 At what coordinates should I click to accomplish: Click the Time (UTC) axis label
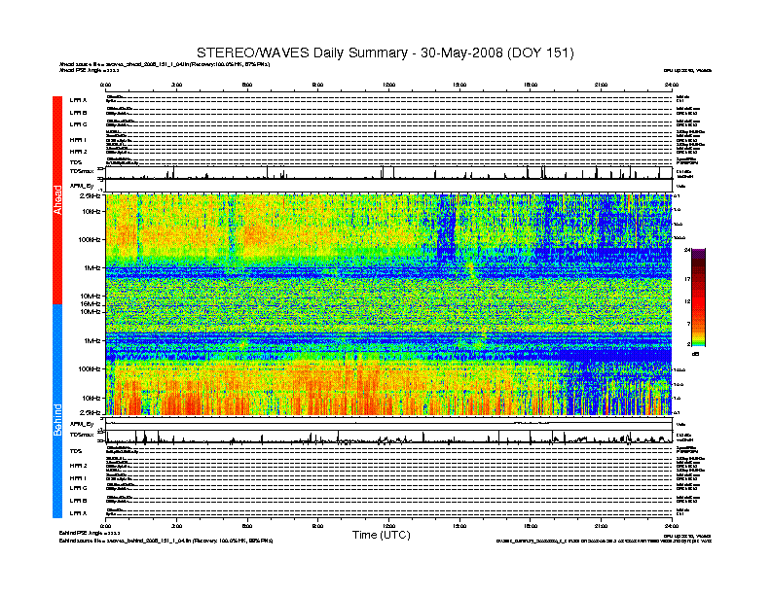pyautogui.click(x=381, y=535)
